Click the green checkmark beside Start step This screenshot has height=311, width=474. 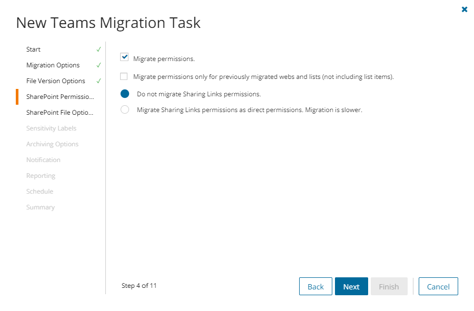tap(98, 49)
